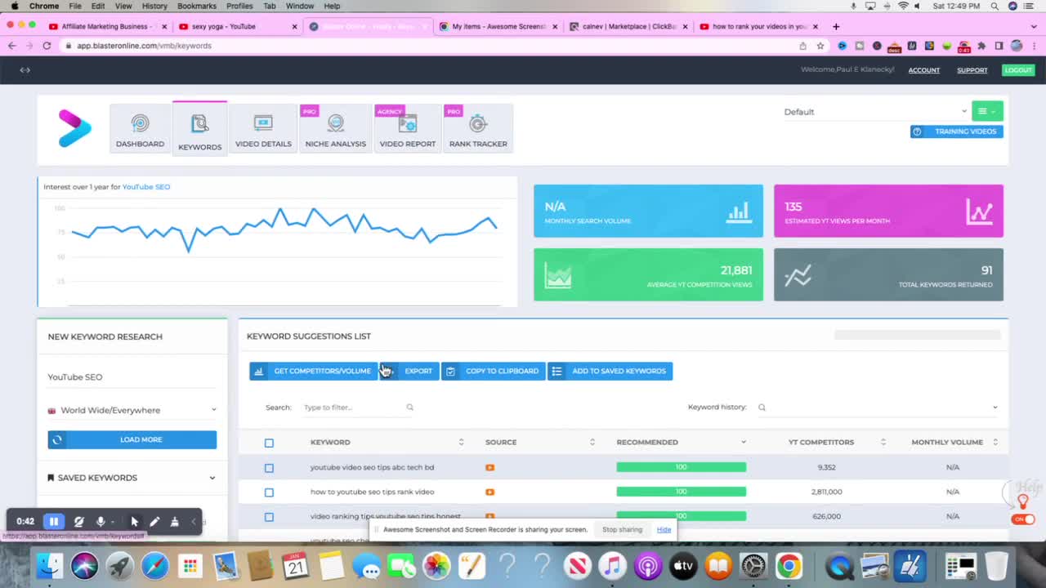Image resolution: width=1046 pixels, height=588 pixels.
Task: Click YouTube source icon for abc tech bd row
Action: click(489, 467)
